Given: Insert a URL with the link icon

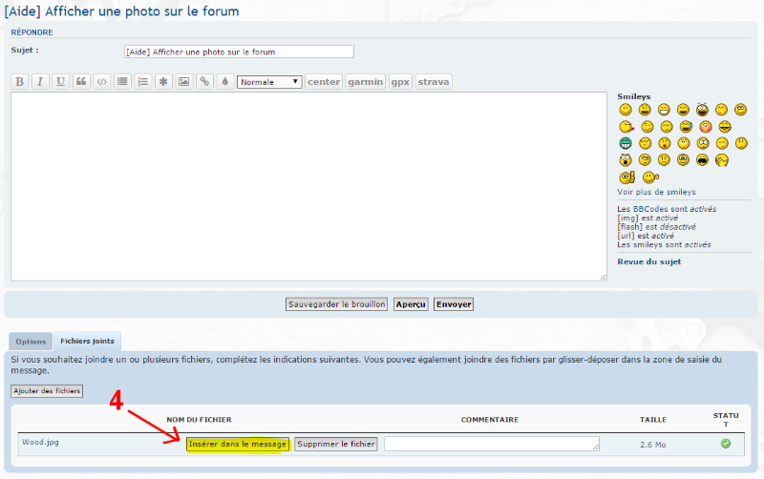Looking at the screenshot, I should click(204, 82).
